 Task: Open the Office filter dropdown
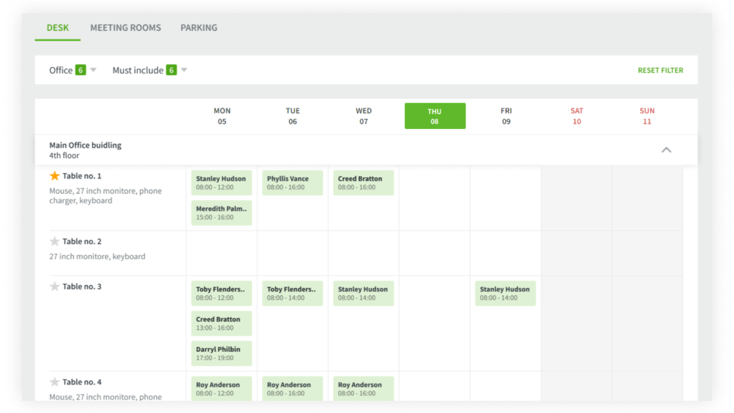click(93, 70)
